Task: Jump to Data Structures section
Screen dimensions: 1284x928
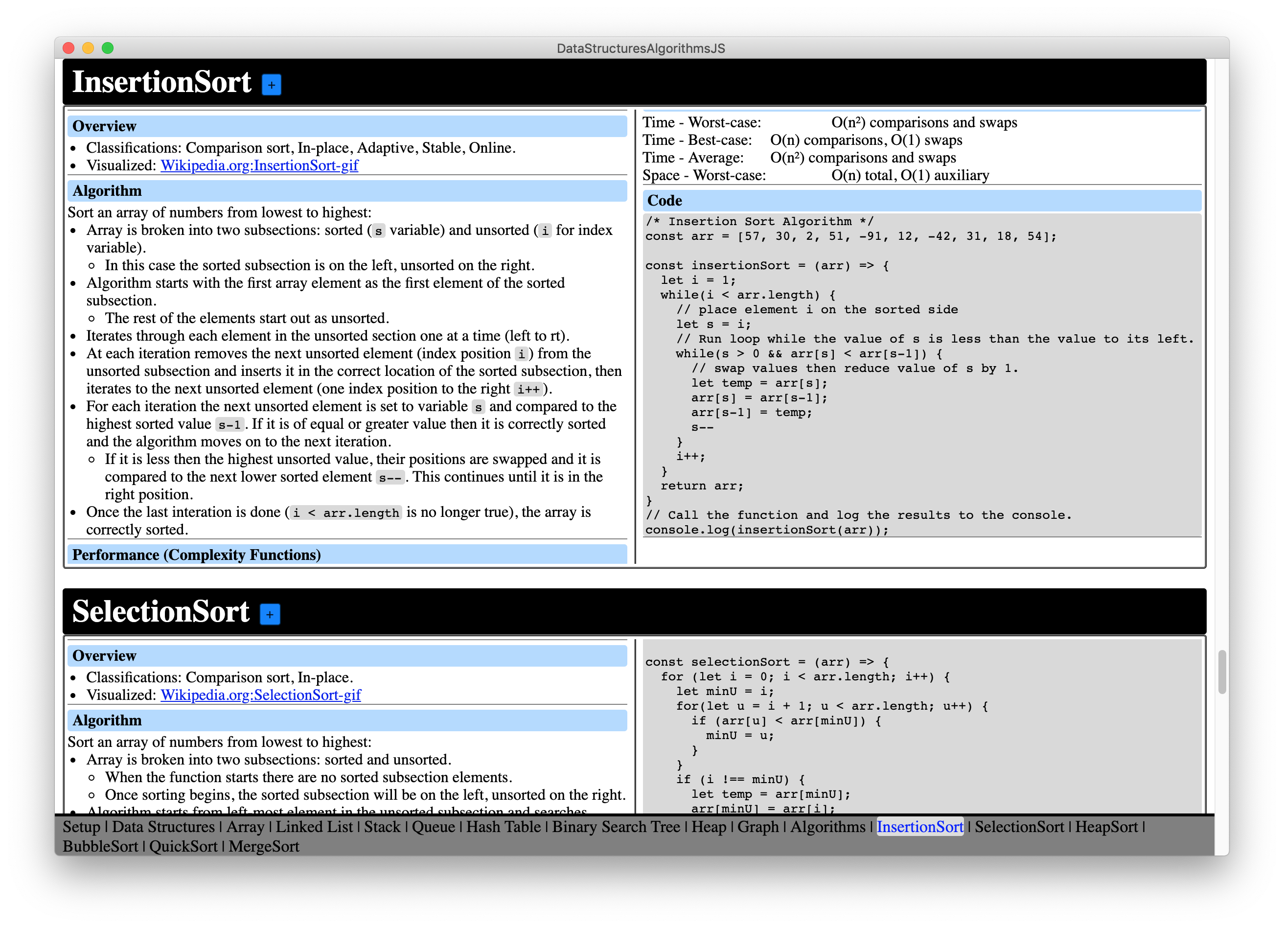Action: coord(163,827)
